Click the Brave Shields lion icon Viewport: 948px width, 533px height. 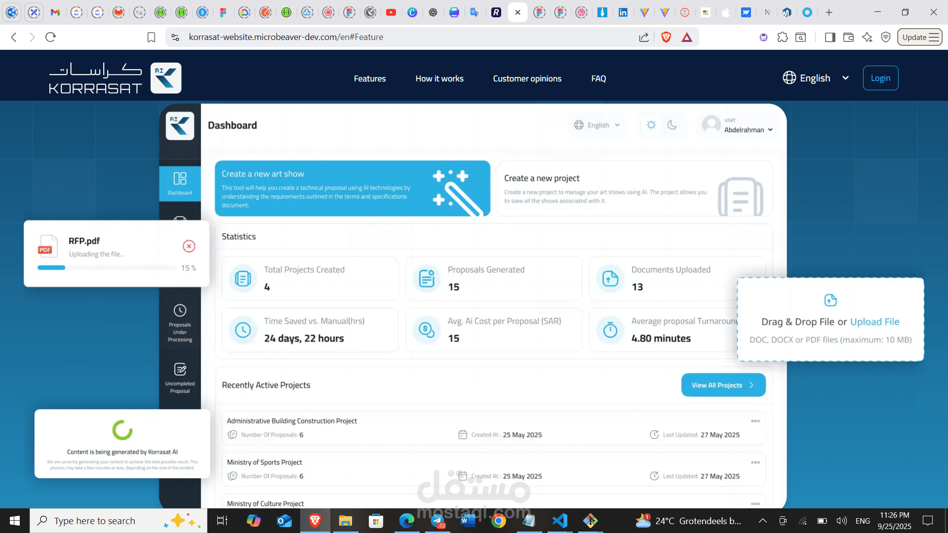[x=666, y=37]
